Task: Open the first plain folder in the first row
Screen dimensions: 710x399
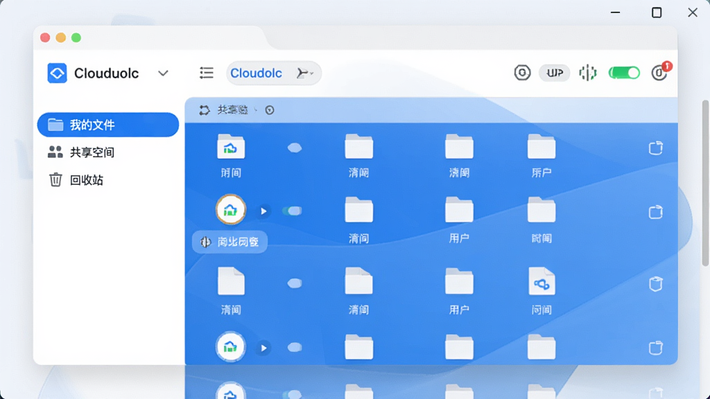Action: click(x=358, y=146)
